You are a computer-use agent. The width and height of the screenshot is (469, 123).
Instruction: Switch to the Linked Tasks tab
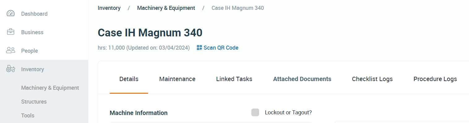pyautogui.click(x=234, y=79)
